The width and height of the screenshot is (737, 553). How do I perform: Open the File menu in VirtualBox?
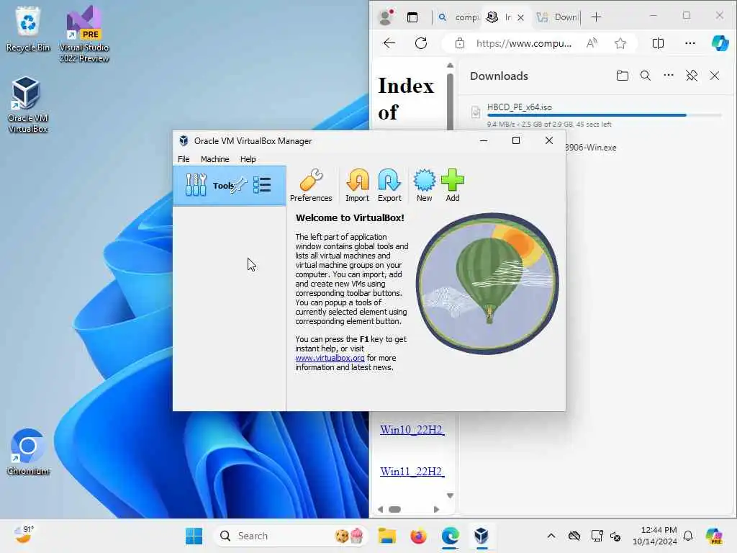click(x=184, y=159)
